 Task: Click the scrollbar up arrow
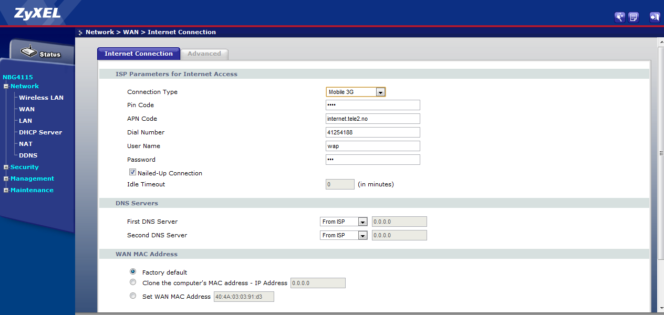pos(661,41)
